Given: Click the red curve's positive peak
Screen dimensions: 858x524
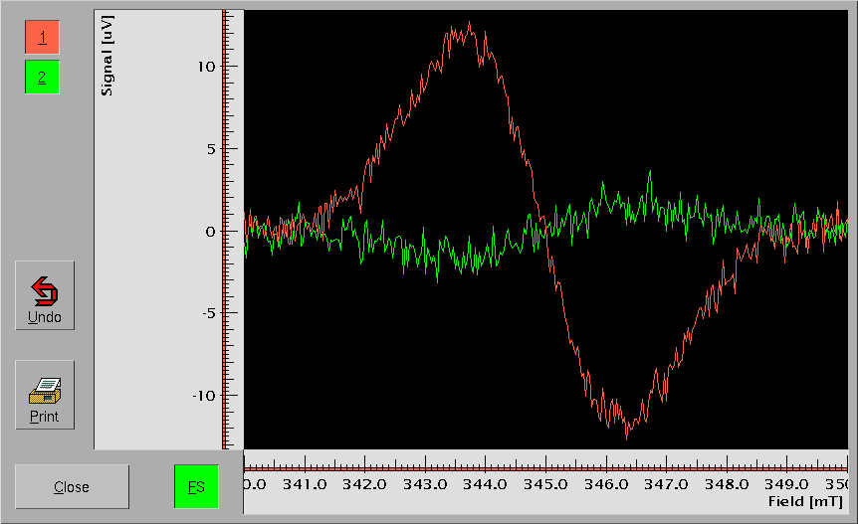Looking at the screenshot, I should [x=469, y=25].
